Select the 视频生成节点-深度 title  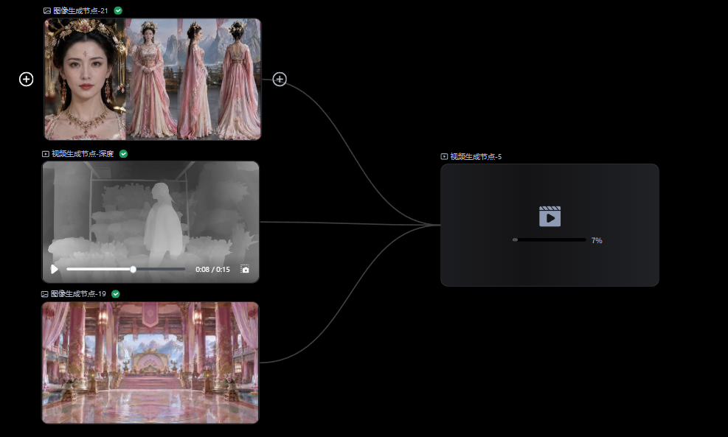tap(83, 154)
